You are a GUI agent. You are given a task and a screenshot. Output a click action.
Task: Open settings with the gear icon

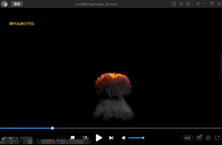(208, 138)
